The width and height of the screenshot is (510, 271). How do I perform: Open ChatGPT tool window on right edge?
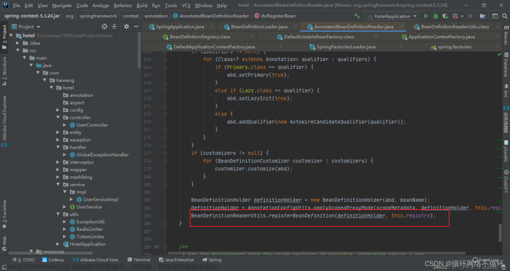pos(506,181)
